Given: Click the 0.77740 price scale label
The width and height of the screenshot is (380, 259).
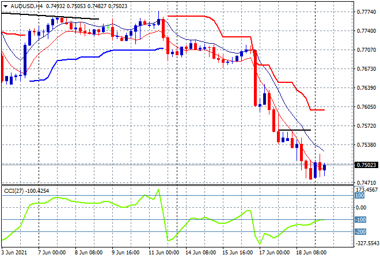Looking at the screenshot, I should [366, 12].
